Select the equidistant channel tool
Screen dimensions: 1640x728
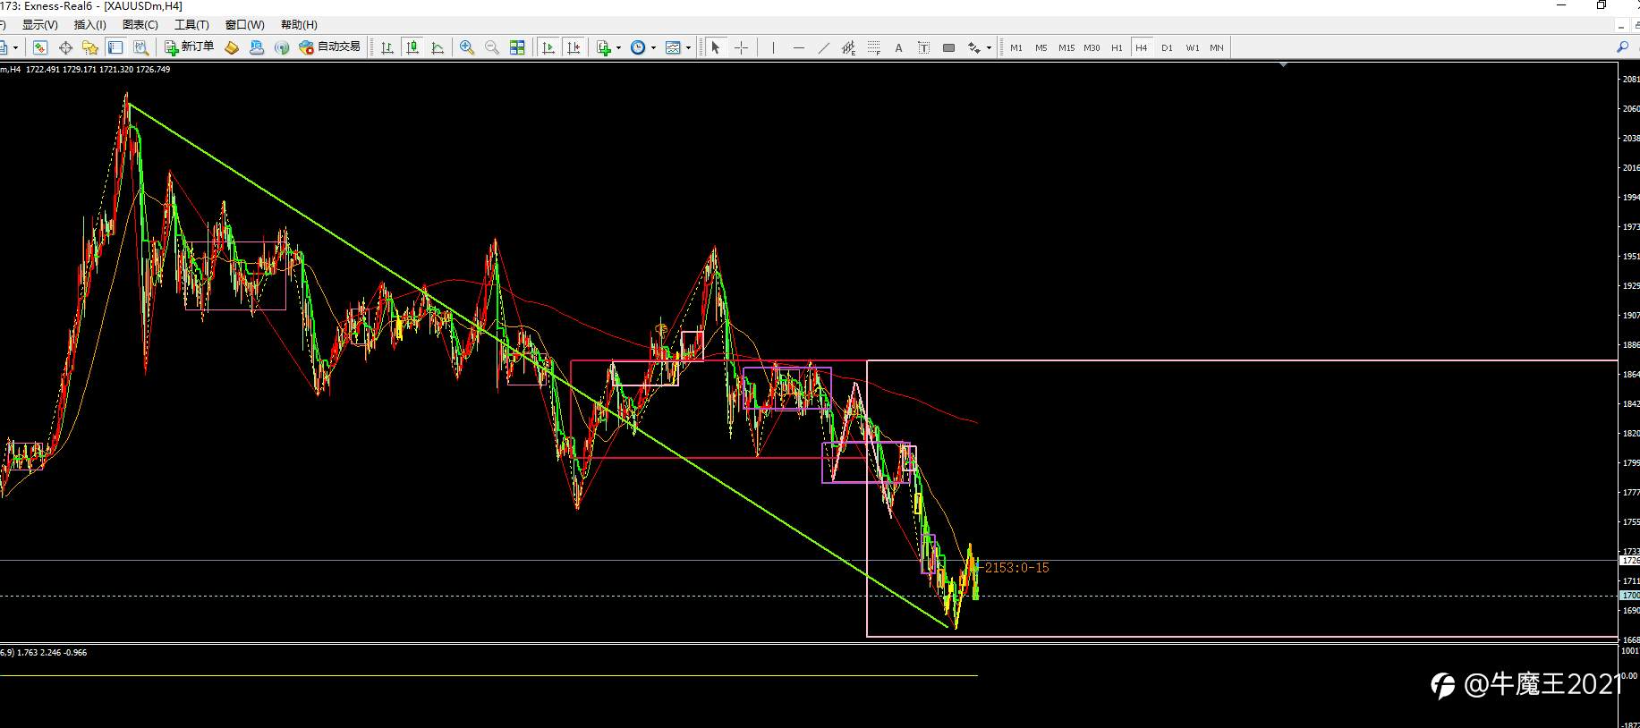[x=849, y=47]
